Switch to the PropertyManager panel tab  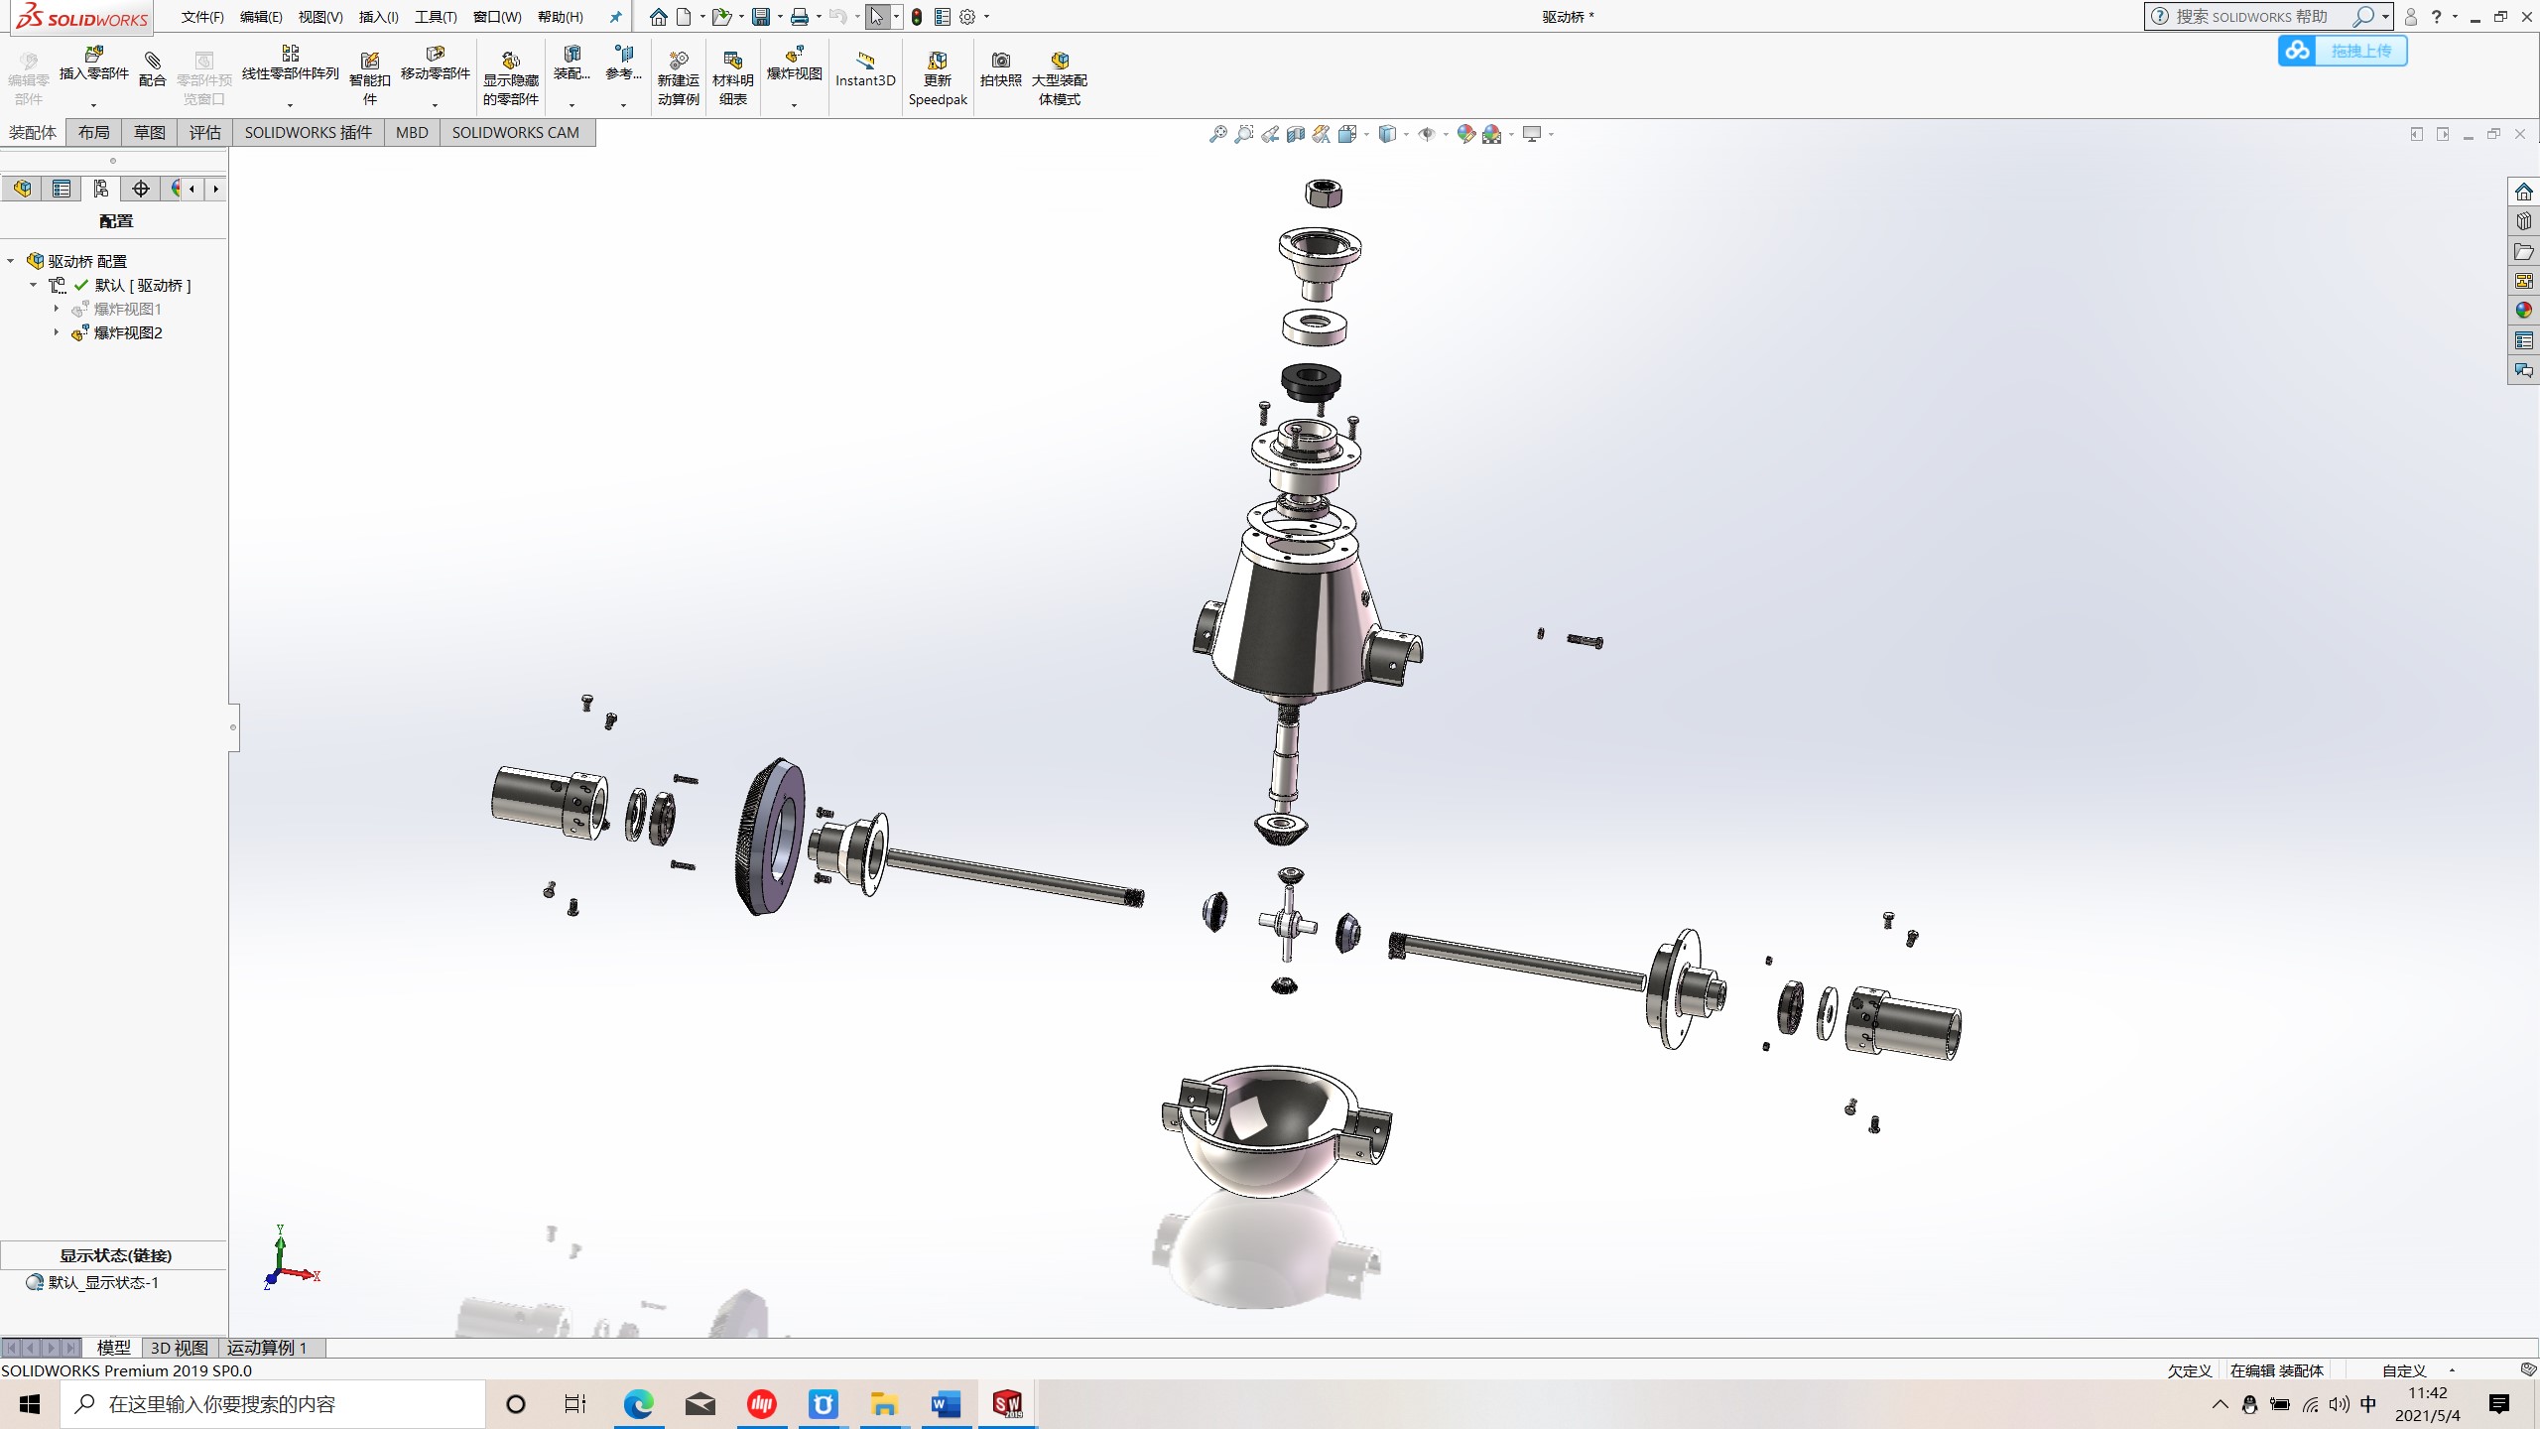pos(62,189)
